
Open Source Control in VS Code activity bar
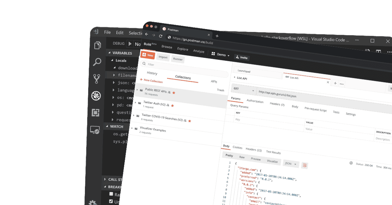tap(97, 79)
